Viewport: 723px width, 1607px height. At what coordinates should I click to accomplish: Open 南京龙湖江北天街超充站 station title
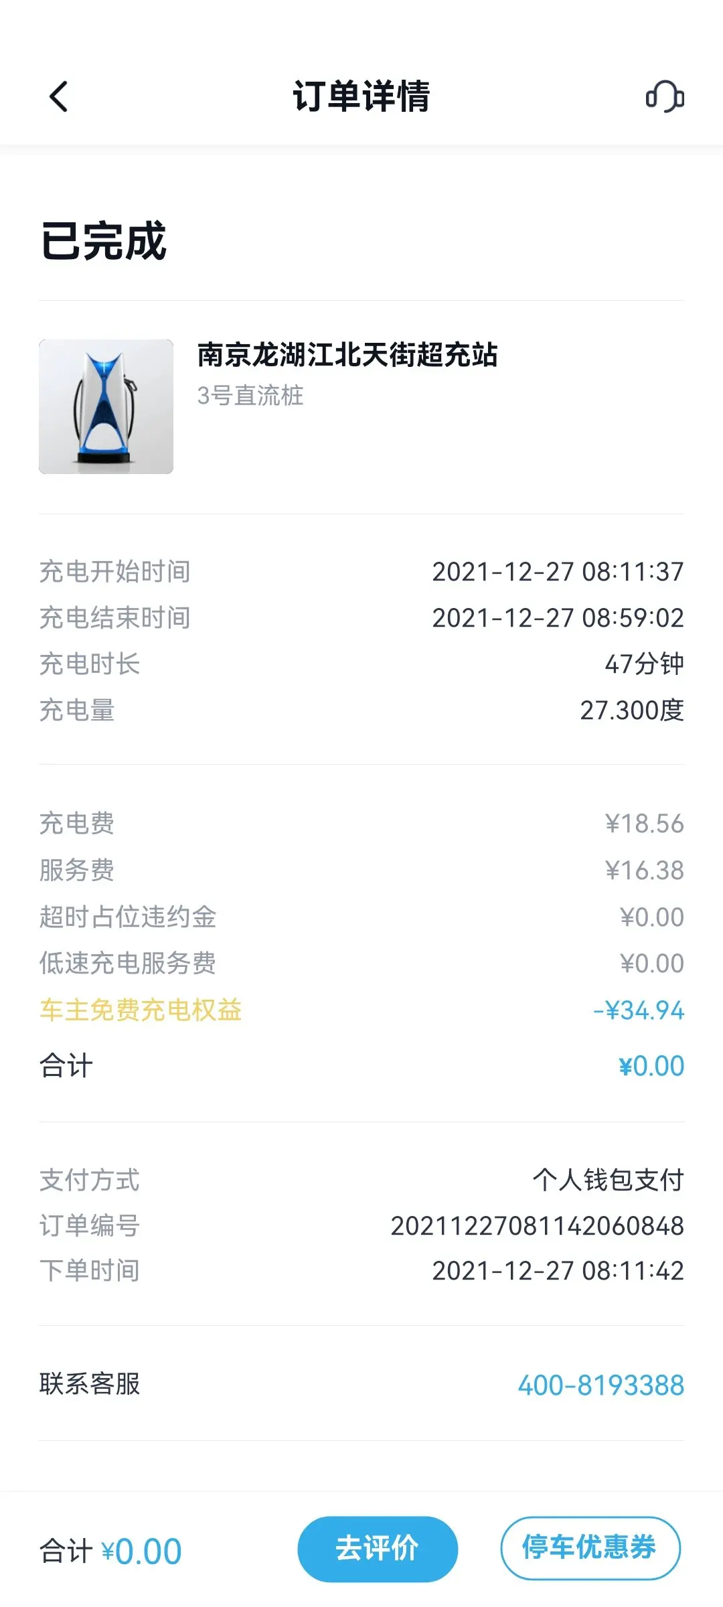click(347, 355)
